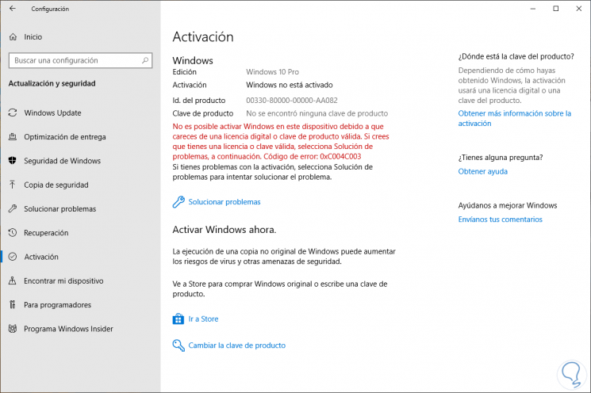Go to Encontrar mi dispositivo
Screen dimensions: 591x393
pos(63,280)
